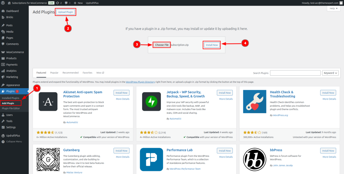The image size is (344, 174).
Task: Install the Health Check & Troubleshooting plugin
Action: pyautogui.click(x=328, y=93)
